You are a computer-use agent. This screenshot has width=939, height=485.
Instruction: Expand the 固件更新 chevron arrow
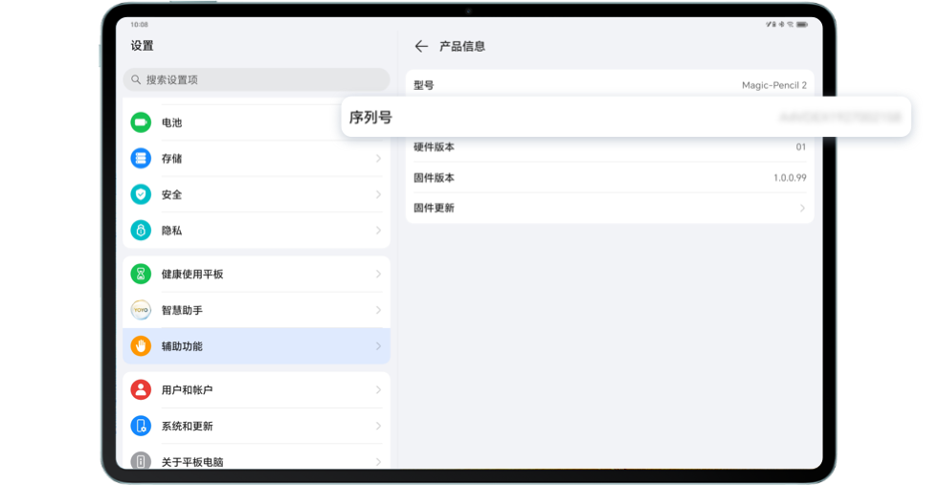[802, 208]
